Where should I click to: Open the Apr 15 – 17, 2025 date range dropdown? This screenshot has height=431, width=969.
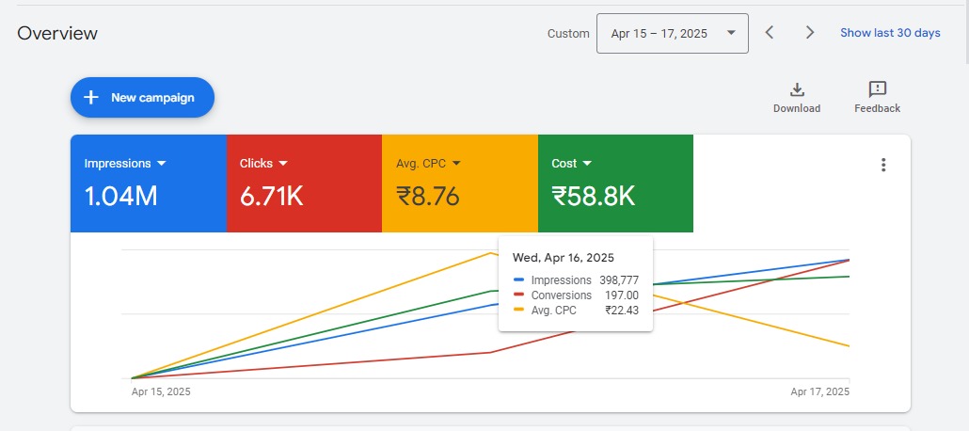pos(672,33)
